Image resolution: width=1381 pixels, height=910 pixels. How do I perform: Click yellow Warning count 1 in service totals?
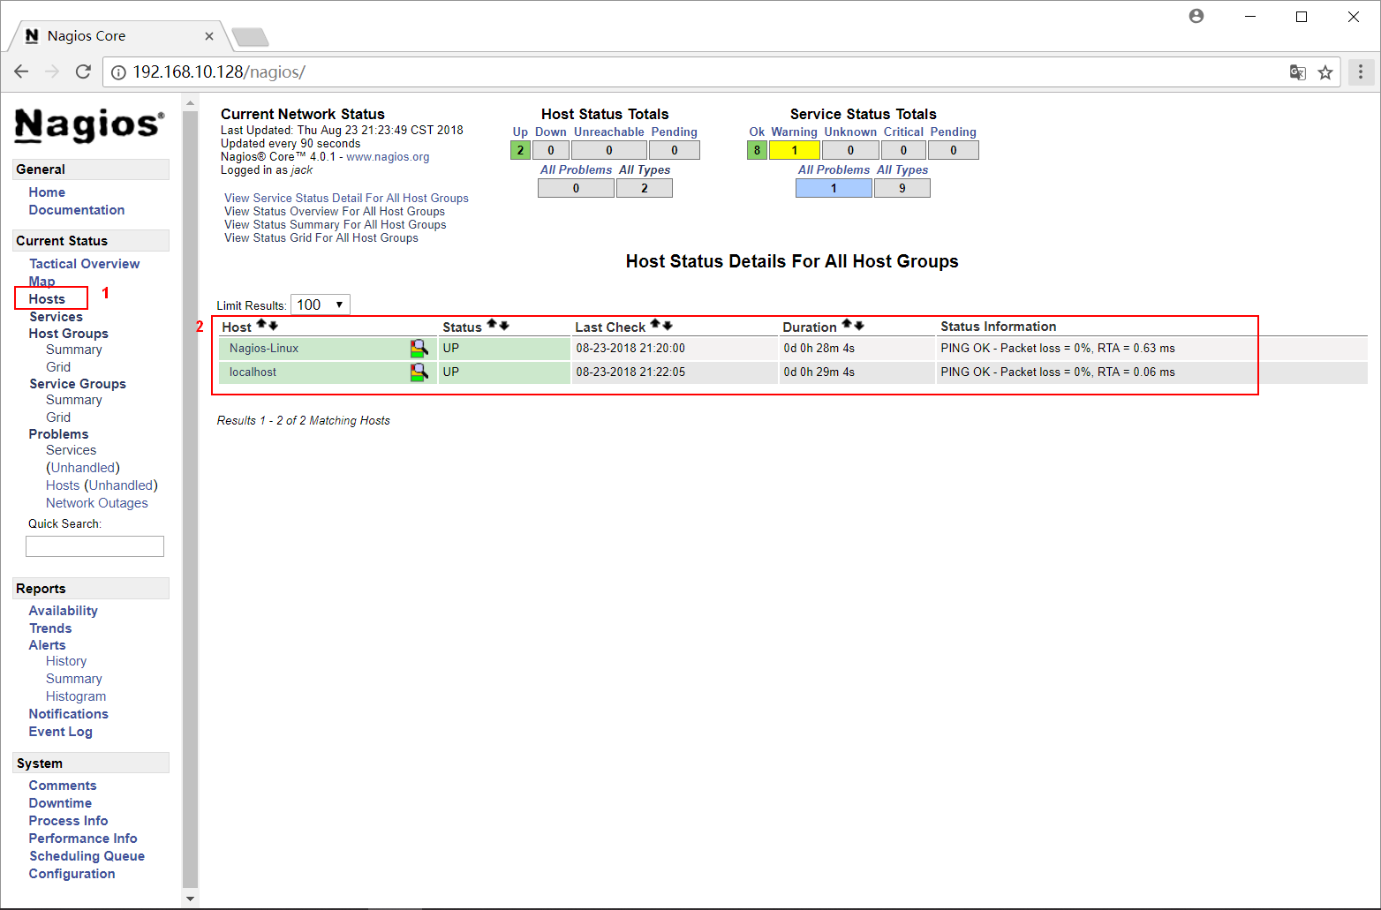tap(795, 151)
